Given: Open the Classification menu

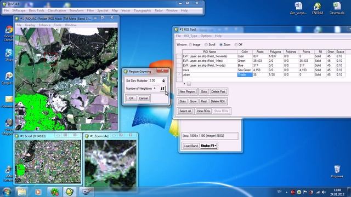Looking at the screenshot, I should click(56, 10).
